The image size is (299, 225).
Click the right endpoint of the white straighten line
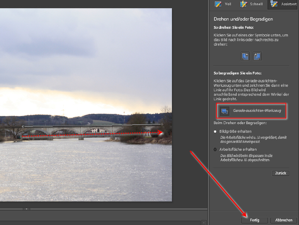pyautogui.click(x=162, y=124)
